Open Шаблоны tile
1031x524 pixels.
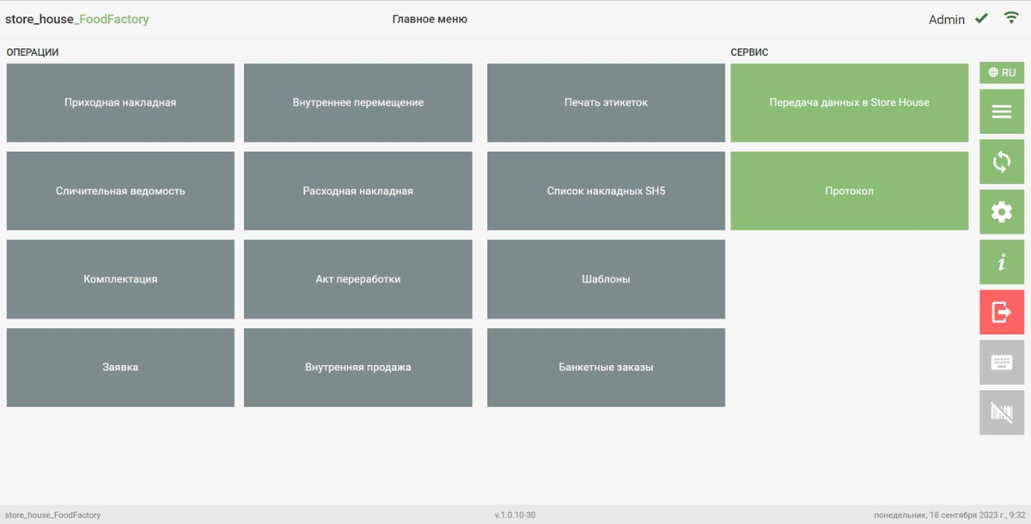click(606, 279)
